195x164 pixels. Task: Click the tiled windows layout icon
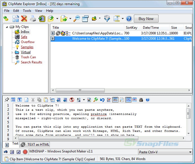(x=16, y=19)
